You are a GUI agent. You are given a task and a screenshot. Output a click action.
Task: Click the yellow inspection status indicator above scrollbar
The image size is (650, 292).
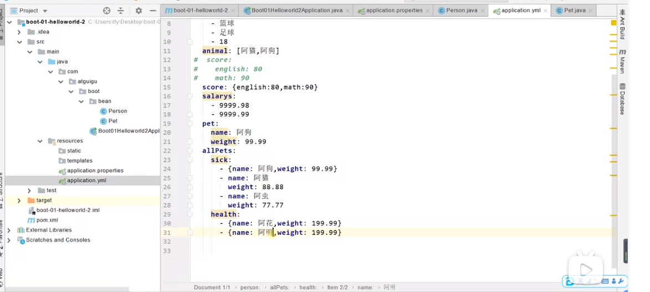coord(613,23)
